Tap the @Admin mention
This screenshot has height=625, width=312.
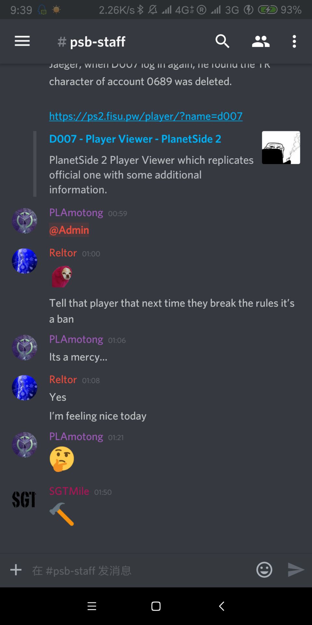69,230
